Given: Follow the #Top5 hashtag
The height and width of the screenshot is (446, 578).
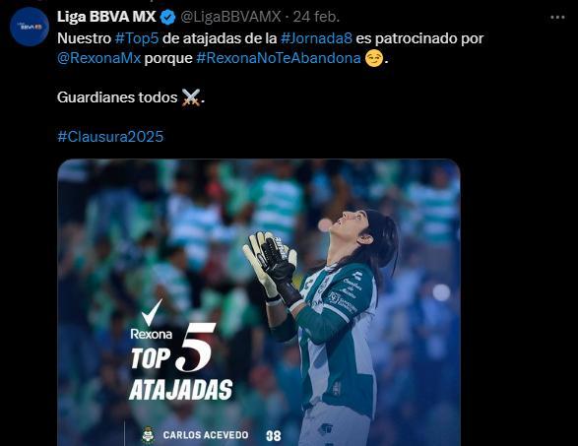Looking at the screenshot, I should [x=137, y=38].
